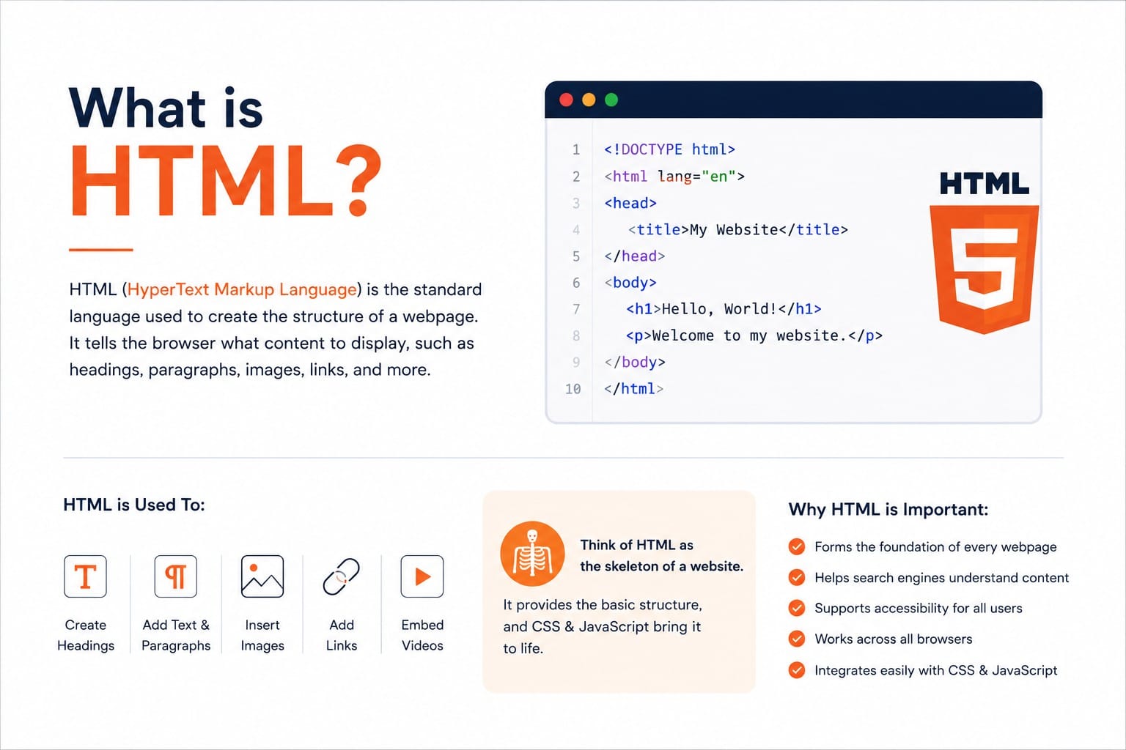Click the check icon beside "Integrates easily"
1126x750 pixels.
click(797, 670)
